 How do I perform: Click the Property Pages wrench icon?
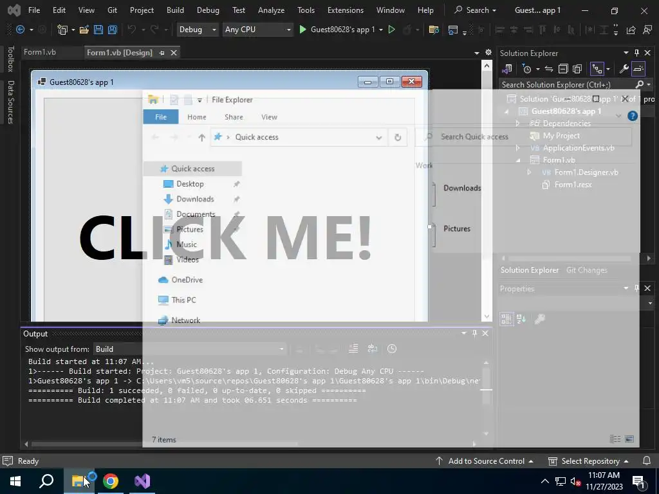[540, 319]
